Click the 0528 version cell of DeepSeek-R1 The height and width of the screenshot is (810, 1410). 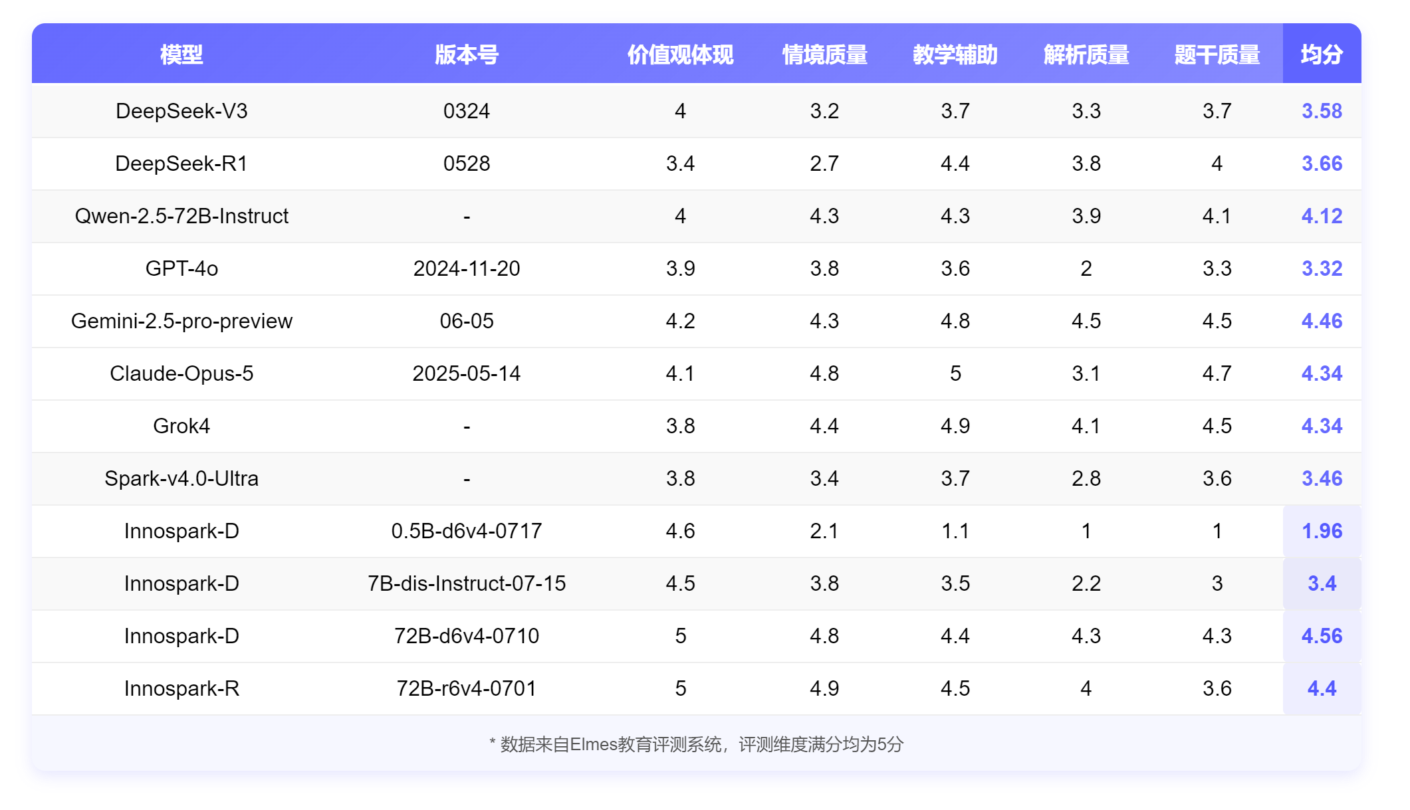click(467, 163)
